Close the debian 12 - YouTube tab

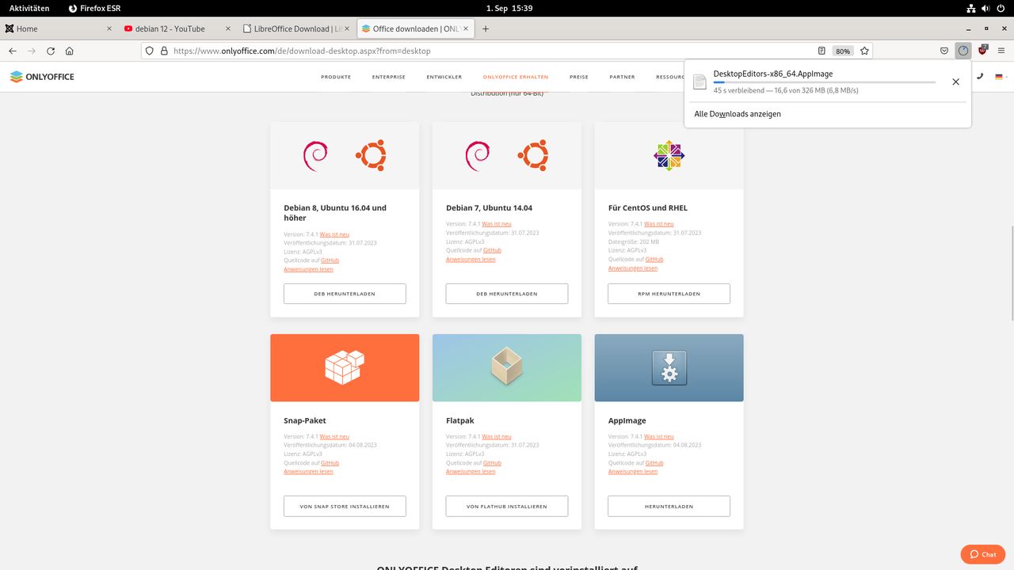(228, 28)
